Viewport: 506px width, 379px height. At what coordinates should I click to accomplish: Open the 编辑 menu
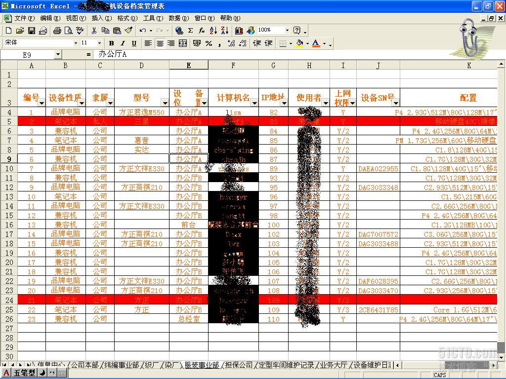coord(50,18)
